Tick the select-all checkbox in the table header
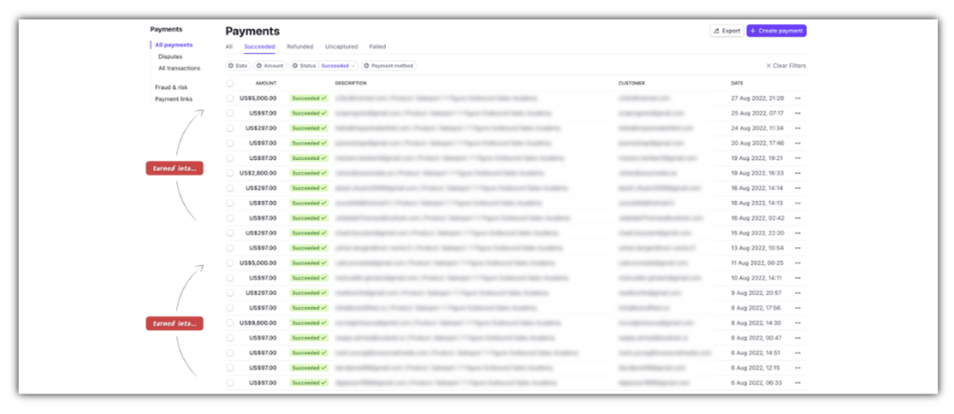This screenshot has width=954, height=414. (230, 83)
